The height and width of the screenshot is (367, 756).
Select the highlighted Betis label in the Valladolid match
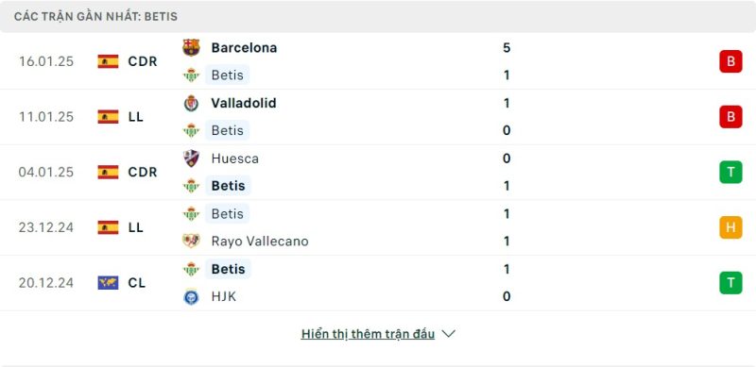click(227, 130)
